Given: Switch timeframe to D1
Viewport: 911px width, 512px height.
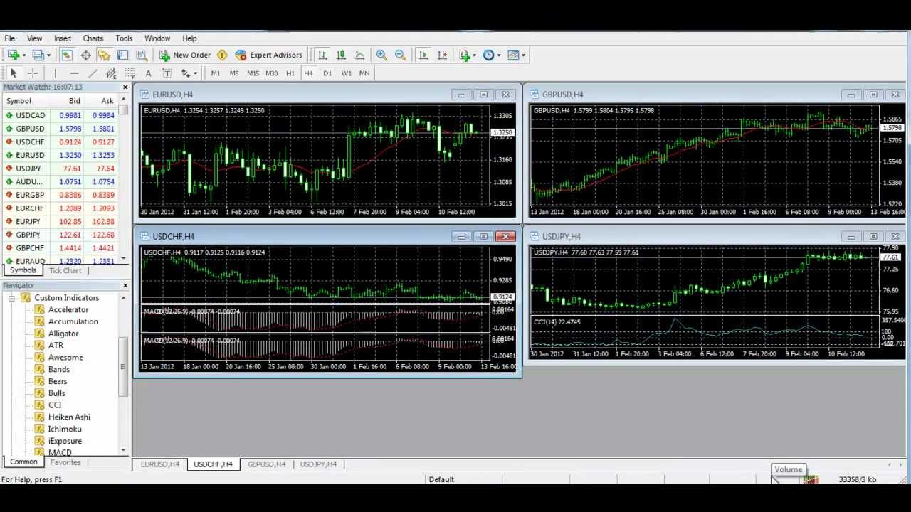Looking at the screenshot, I should [327, 73].
